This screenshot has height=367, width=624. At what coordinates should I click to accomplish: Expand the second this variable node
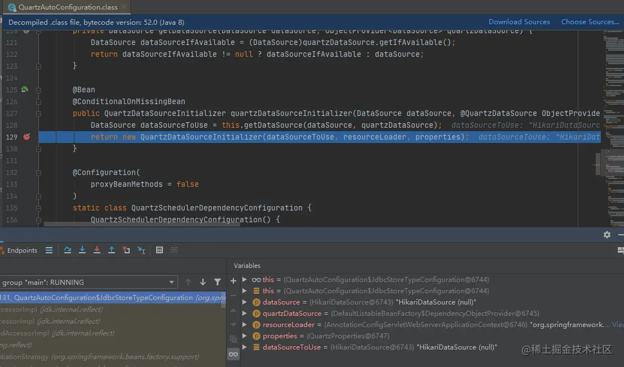[245, 291]
